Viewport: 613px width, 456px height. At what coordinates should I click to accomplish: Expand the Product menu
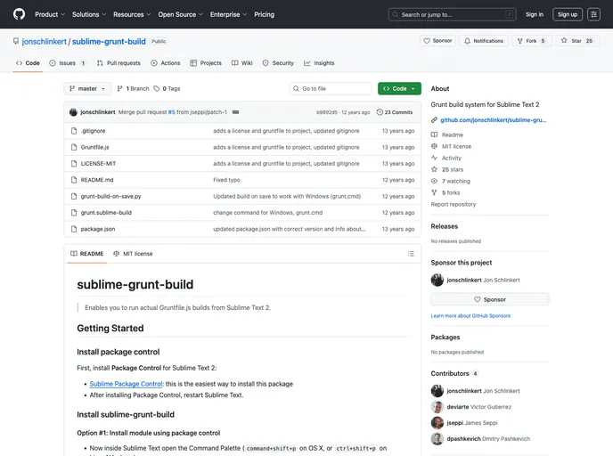[x=50, y=14]
